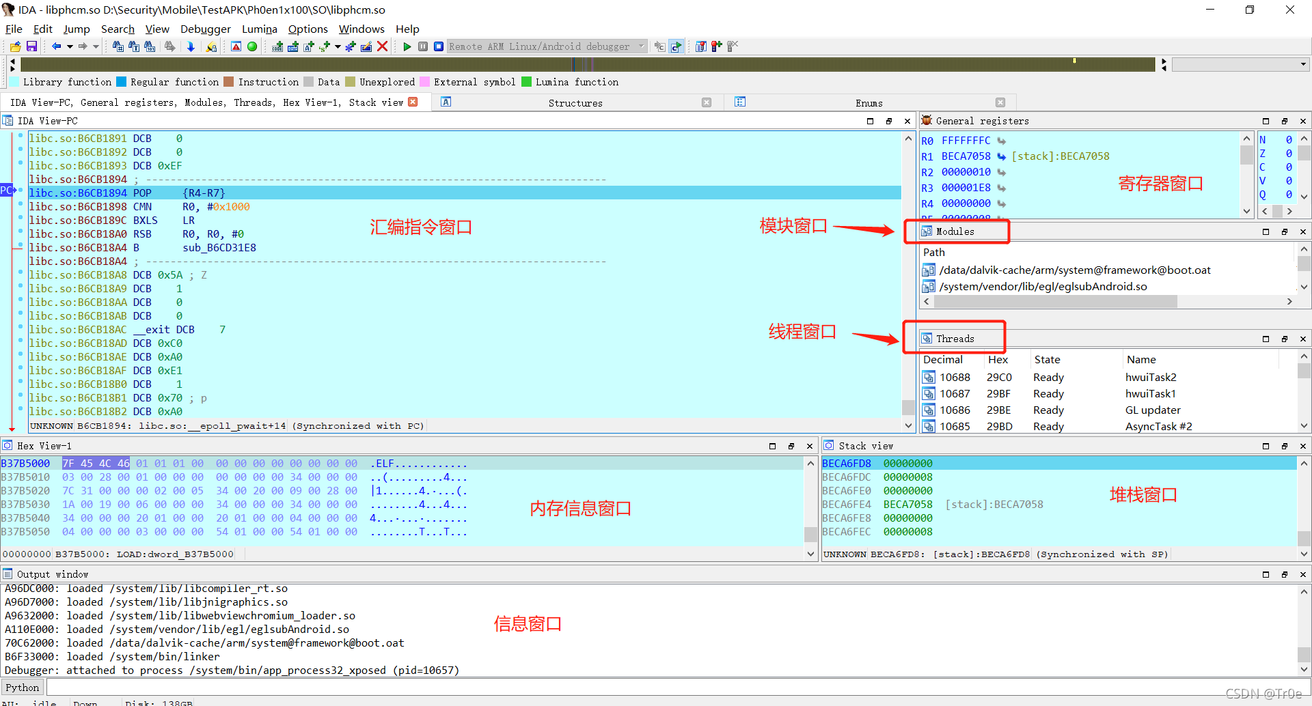
Task: Click the Output window panel icon
Action: point(8,574)
